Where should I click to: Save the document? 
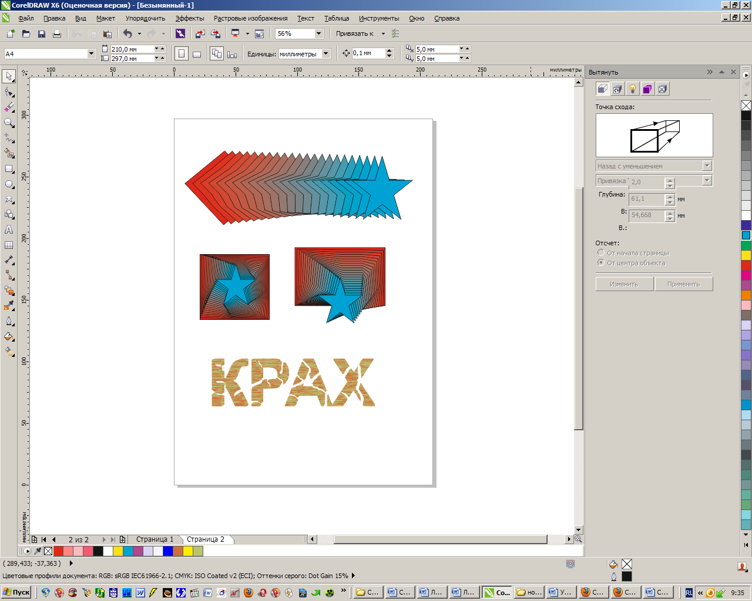[42, 33]
